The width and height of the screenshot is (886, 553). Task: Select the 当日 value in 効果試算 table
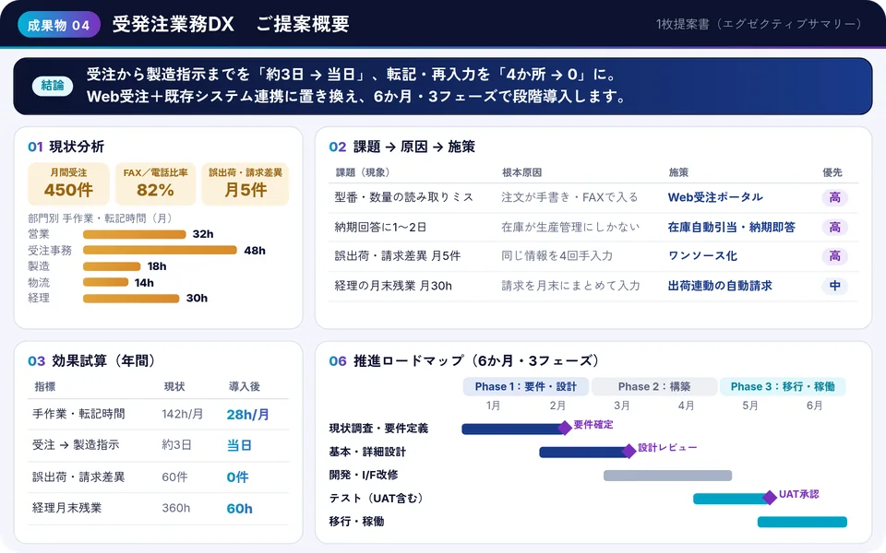239,446
